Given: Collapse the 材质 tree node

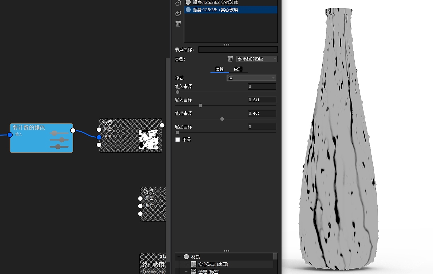Looking at the screenshot, I should tap(179, 257).
